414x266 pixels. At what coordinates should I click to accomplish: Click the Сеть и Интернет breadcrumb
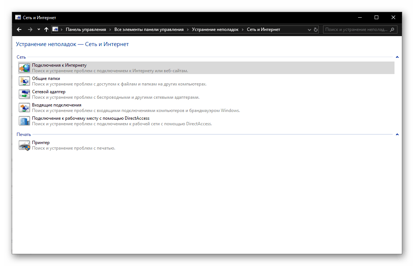[x=263, y=29]
